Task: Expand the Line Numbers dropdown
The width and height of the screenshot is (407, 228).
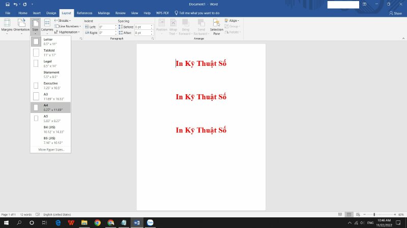Action: click(x=69, y=26)
